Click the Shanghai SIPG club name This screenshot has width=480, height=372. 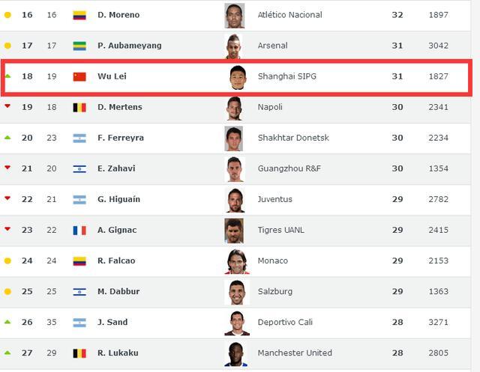[286, 76]
